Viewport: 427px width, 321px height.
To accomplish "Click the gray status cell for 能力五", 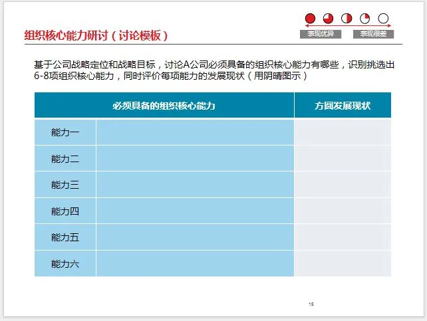I will coord(343,237).
